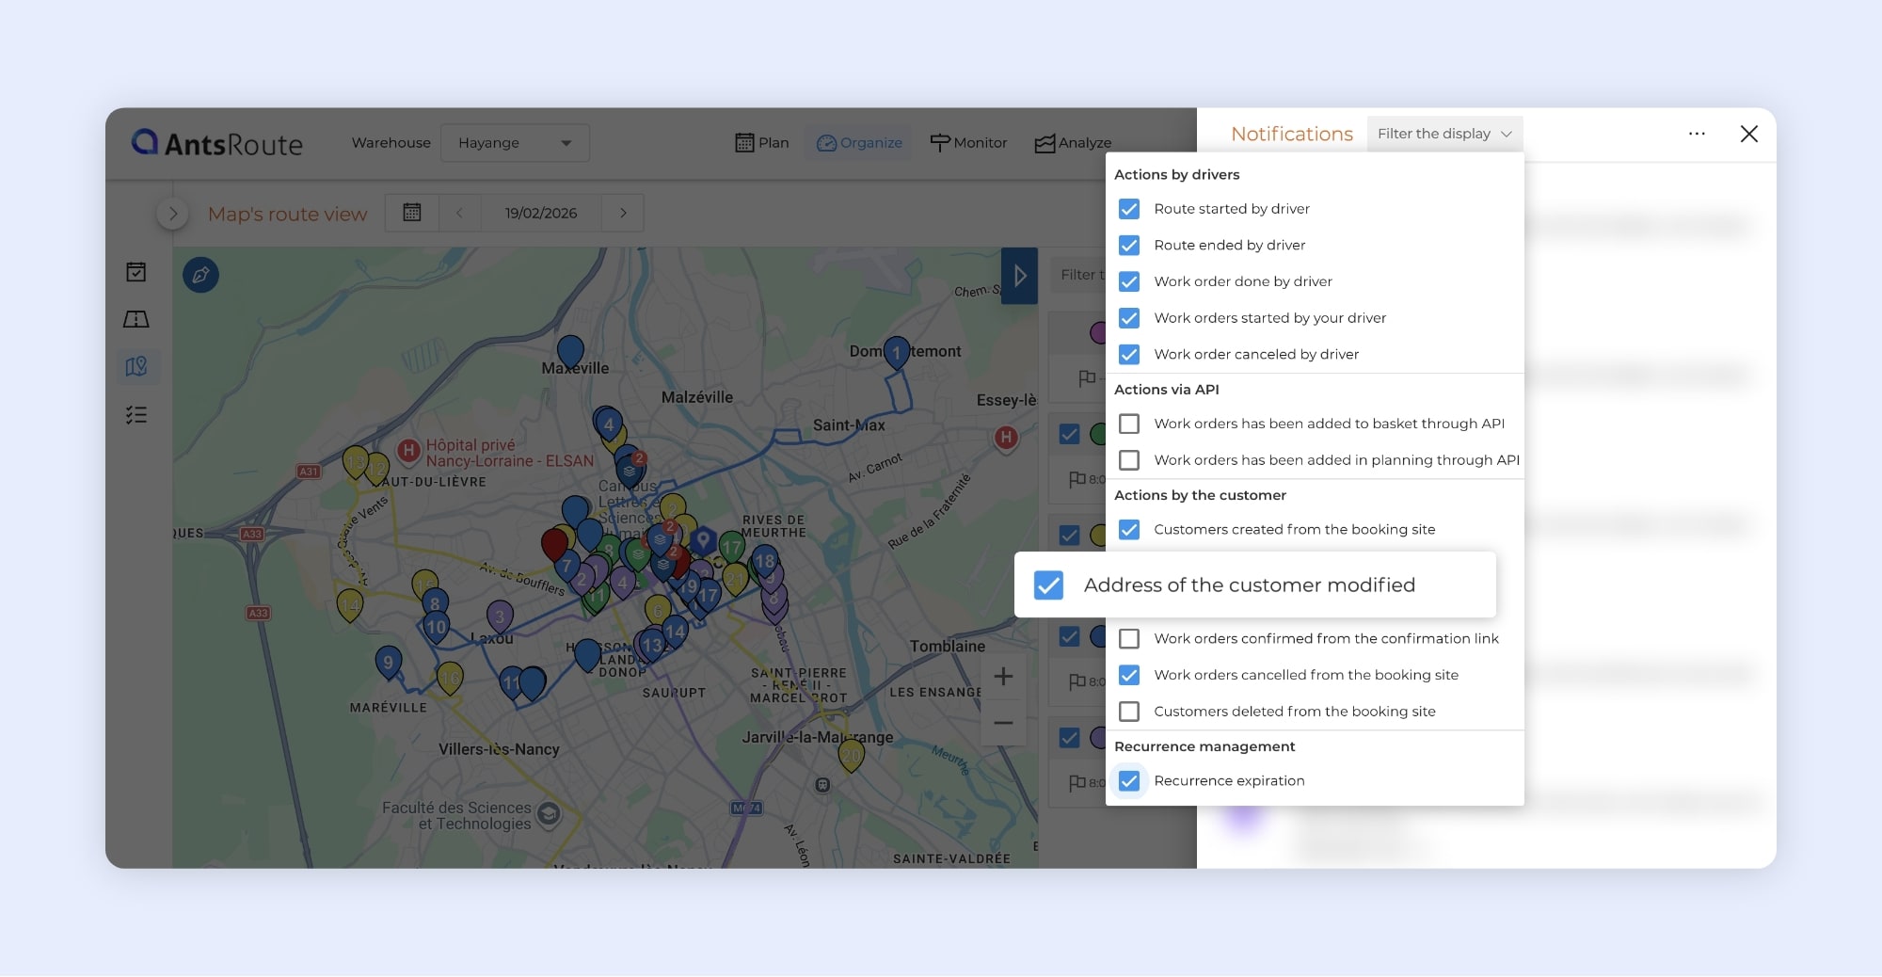Uncheck Route started by driver

1129,209
